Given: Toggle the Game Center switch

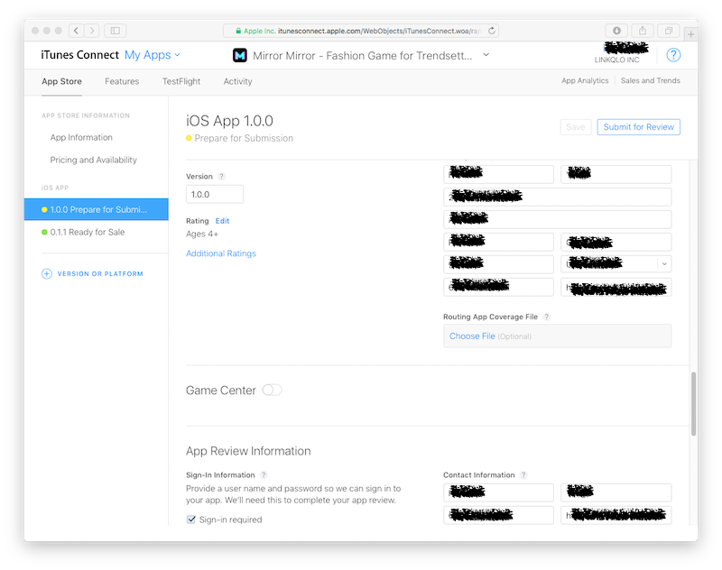Looking at the screenshot, I should pyautogui.click(x=272, y=391).
